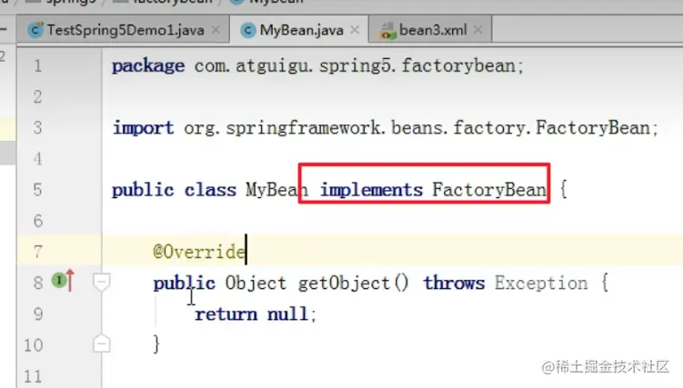Click the 'class' keyword on line 5

click(210, 190)
